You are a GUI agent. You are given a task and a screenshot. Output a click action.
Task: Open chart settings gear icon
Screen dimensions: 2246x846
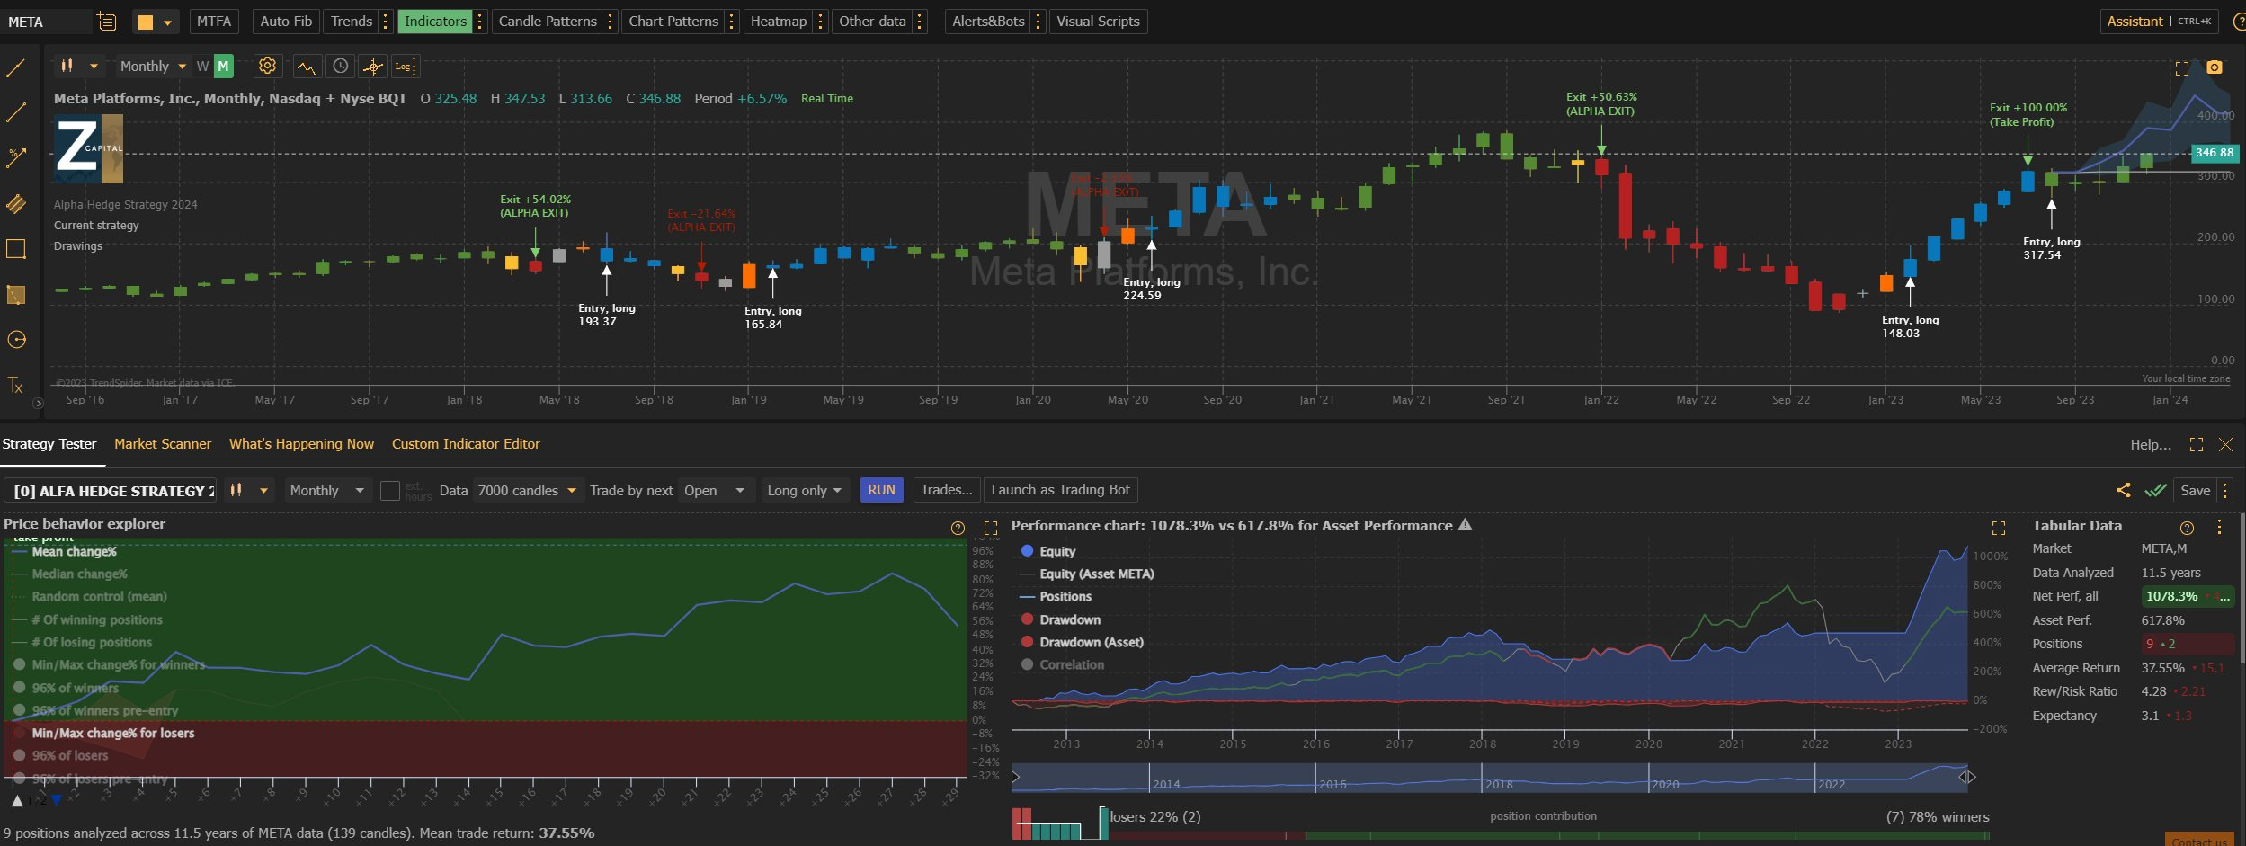click(267, 66)
